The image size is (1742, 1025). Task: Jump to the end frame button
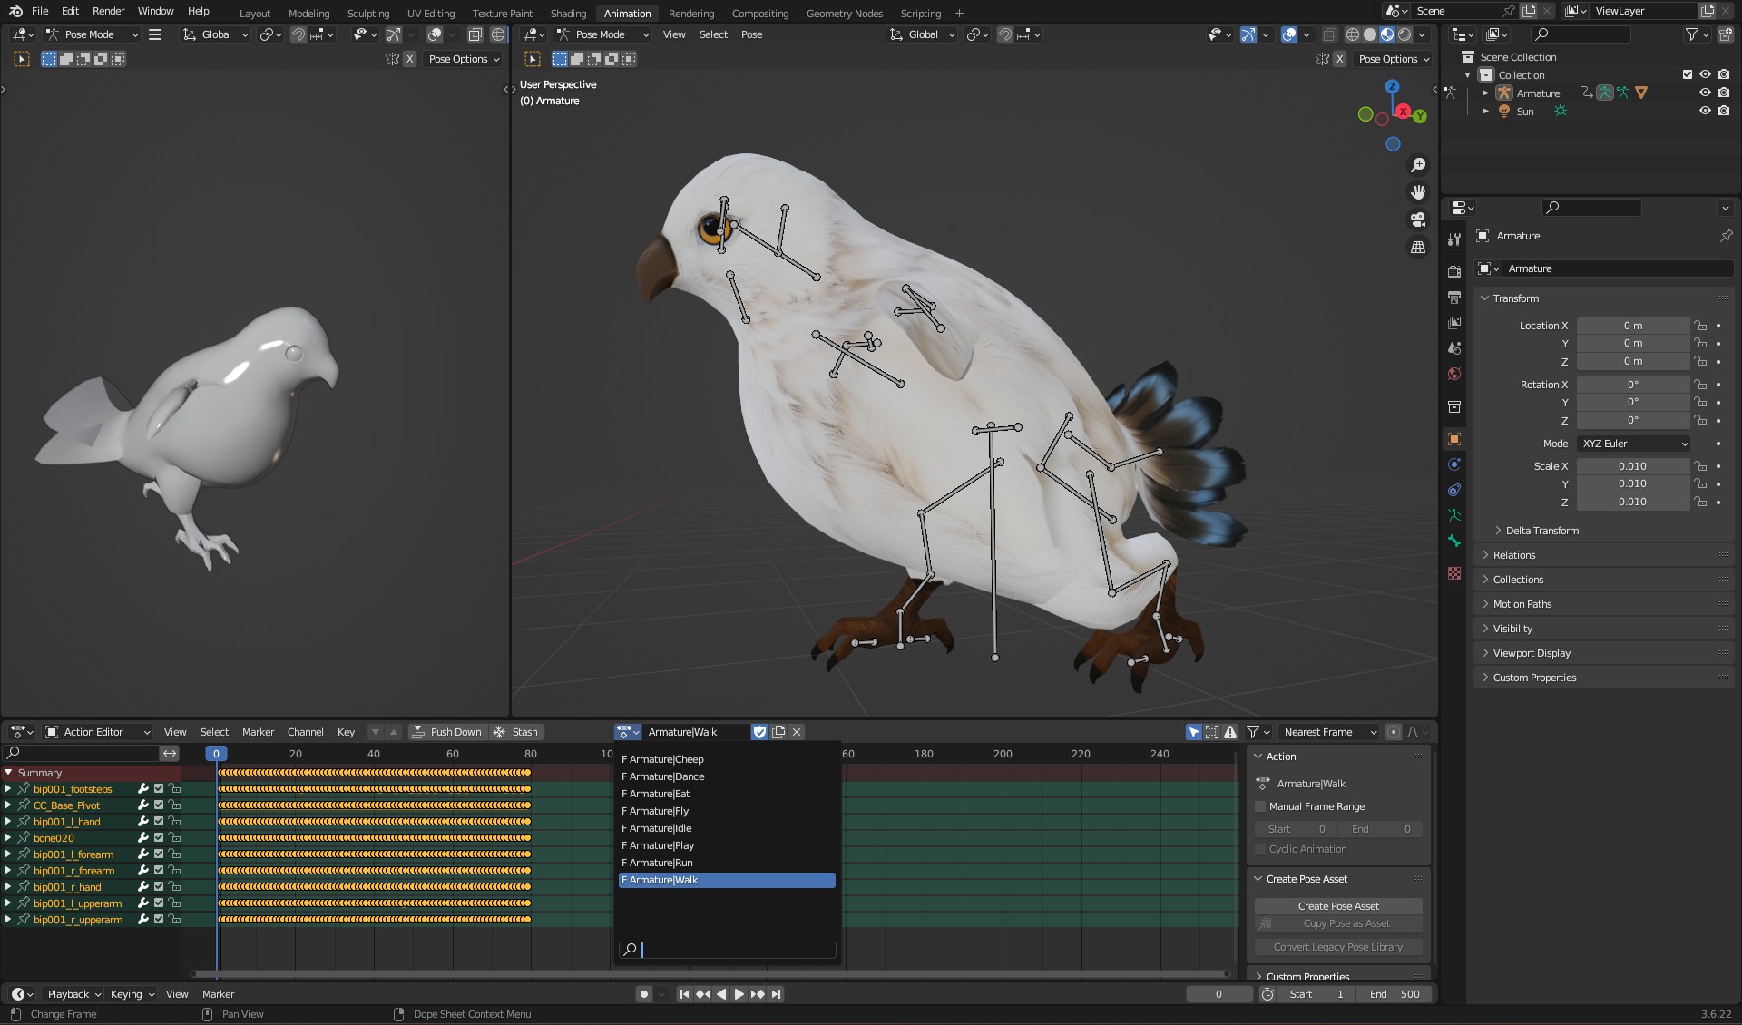click(777, 994)
